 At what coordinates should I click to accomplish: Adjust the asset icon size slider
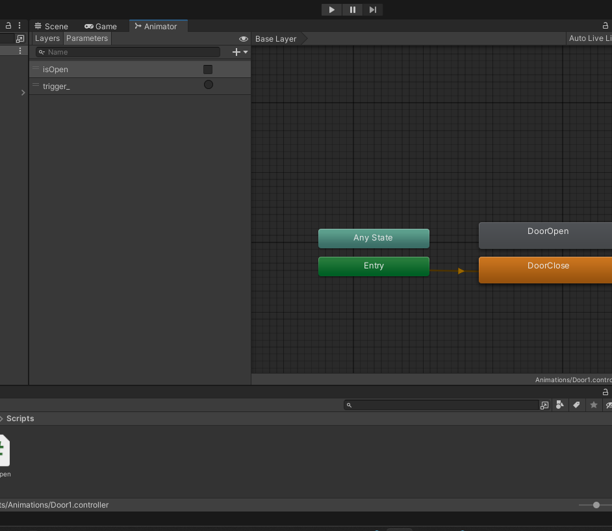(596, 505)
